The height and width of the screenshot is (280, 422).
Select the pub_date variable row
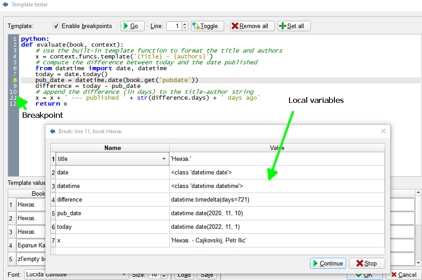point(111,213)
